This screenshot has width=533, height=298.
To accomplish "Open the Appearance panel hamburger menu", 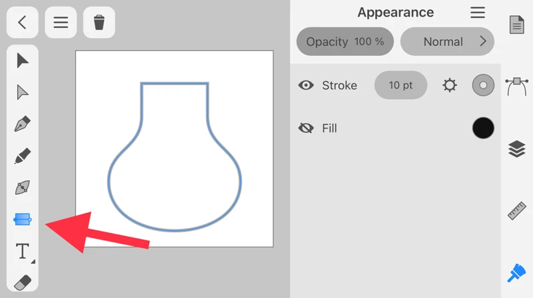I will (x=478, y=13).
